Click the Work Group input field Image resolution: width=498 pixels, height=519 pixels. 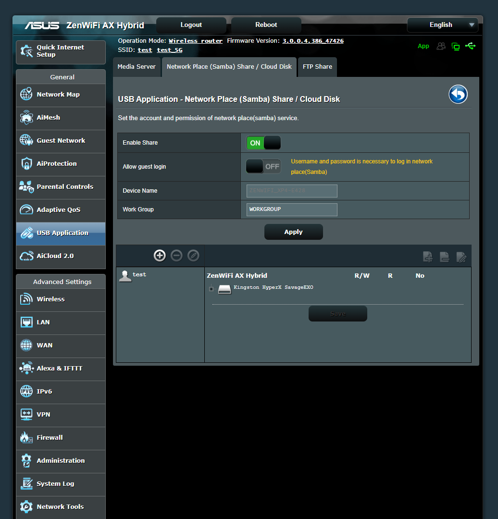[291, 210]
